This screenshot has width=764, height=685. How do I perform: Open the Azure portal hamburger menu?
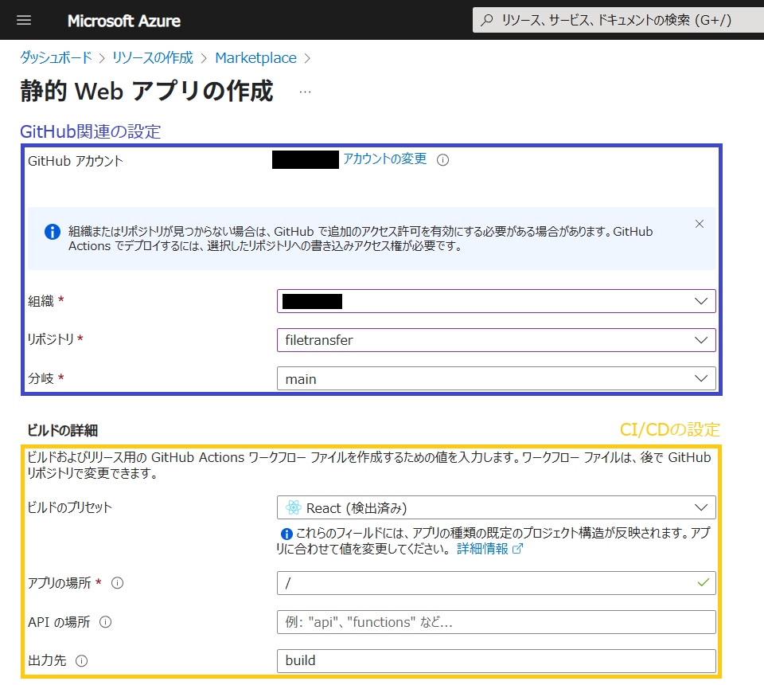[24, 20]
